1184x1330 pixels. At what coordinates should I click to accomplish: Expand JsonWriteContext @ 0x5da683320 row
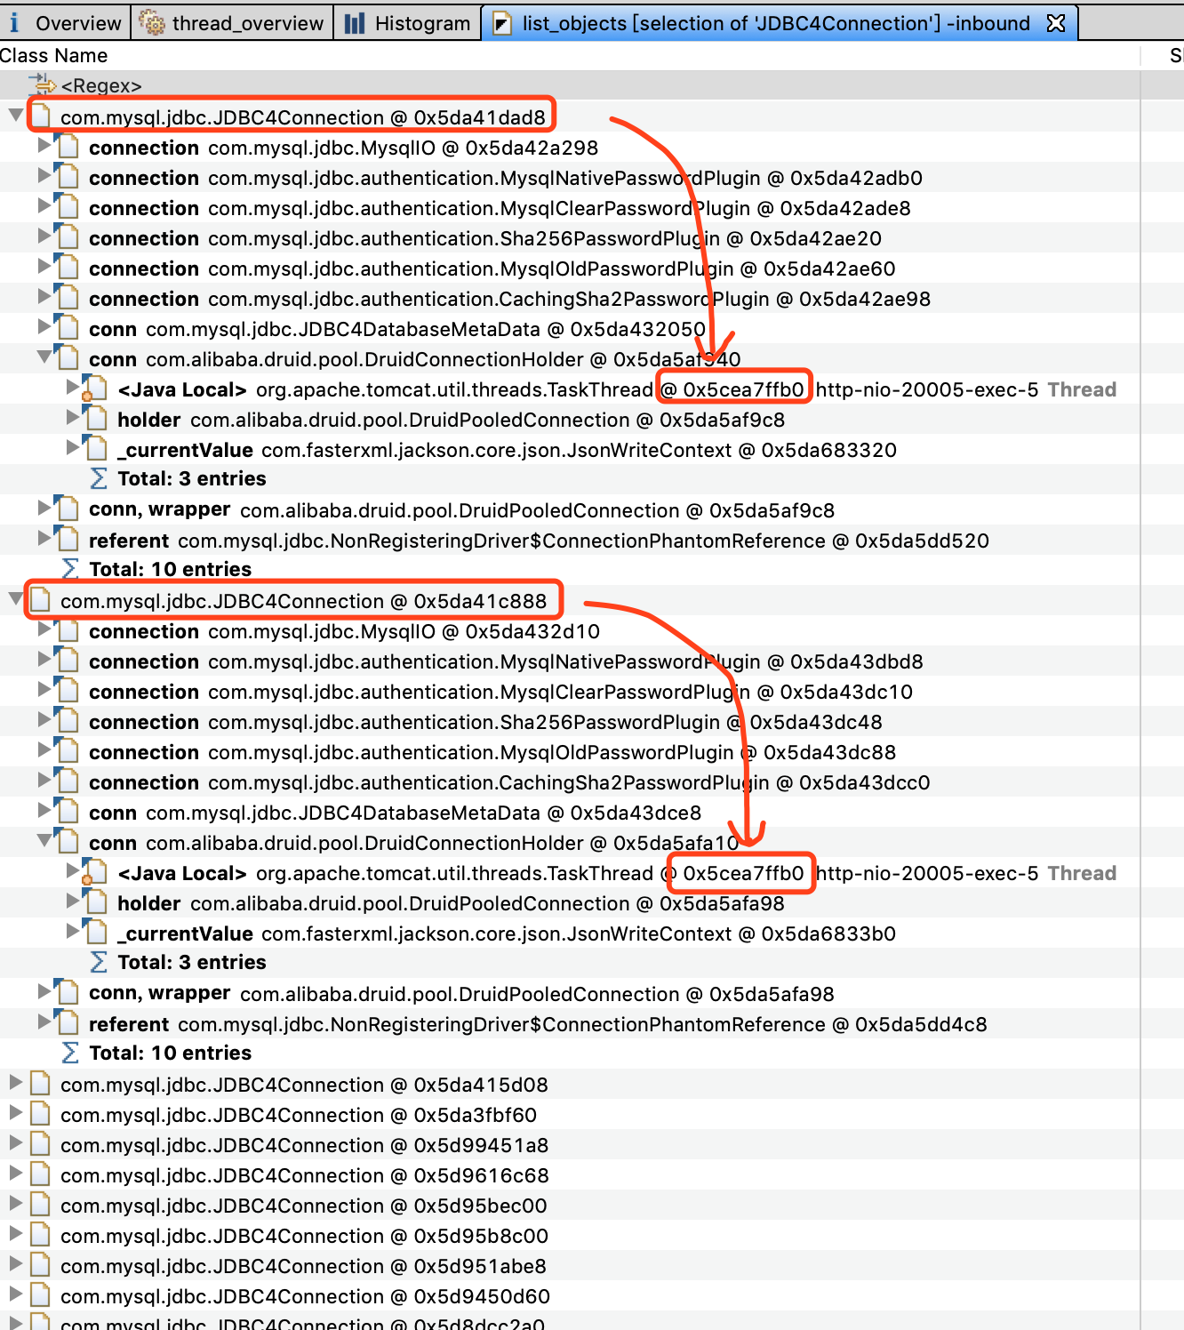pos(73,448)
